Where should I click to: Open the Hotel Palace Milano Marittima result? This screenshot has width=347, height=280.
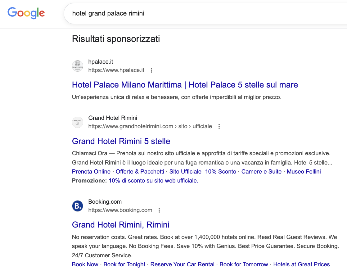tap(185, 85)
